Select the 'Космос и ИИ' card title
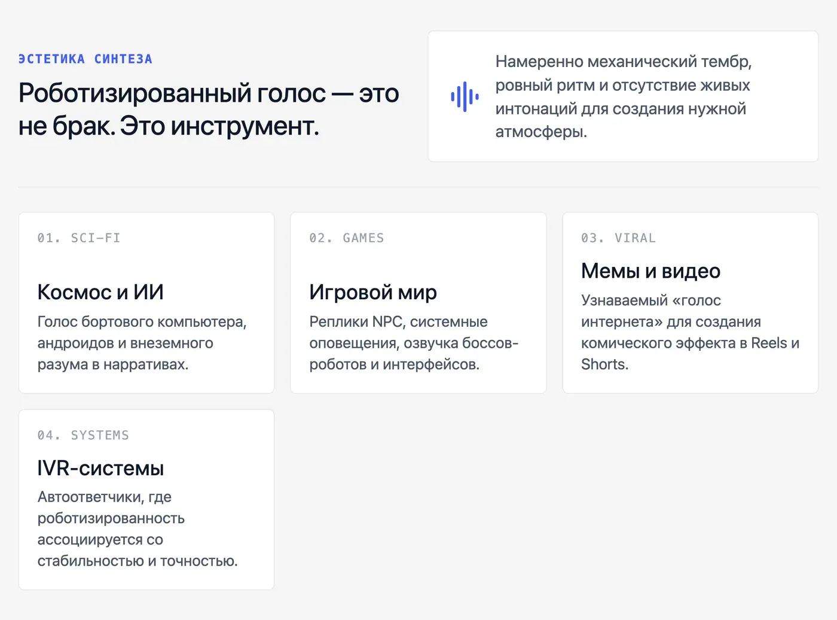The width and height of the screenshot is (837, 620). click(100, 292)
